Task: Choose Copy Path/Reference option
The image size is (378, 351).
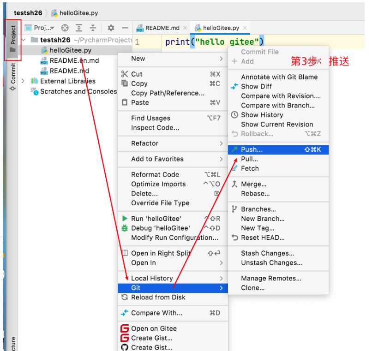Action: [x=173, y=93]
